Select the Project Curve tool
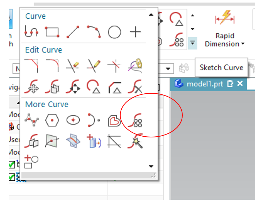The image size is (258, 203). pyautogui.click(x=94, y=141)
